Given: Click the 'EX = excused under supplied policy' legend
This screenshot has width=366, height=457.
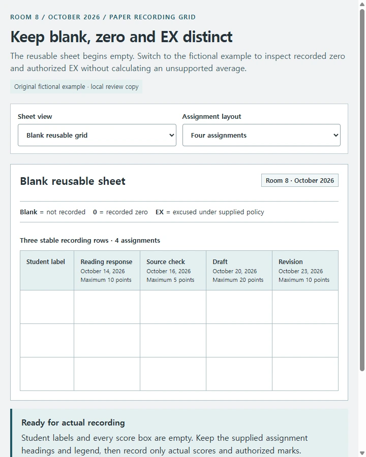Looking at the screenshot, I should [209, 212].
